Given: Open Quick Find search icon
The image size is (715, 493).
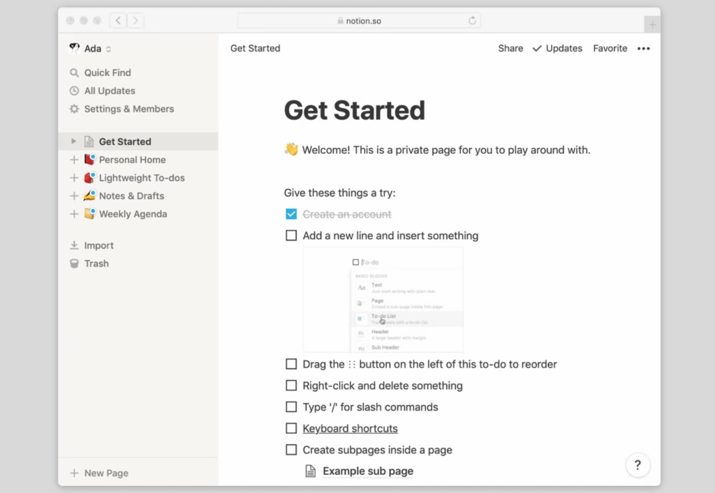Looking at the screenshot, I should click(74, 73).
